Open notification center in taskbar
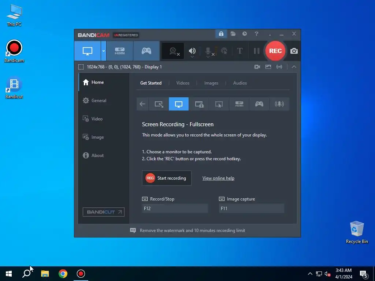The width and height of the screenshot is (375, 281). [x=364, y=274]
